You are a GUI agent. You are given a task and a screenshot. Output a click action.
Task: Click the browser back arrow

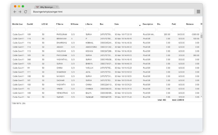15,12
